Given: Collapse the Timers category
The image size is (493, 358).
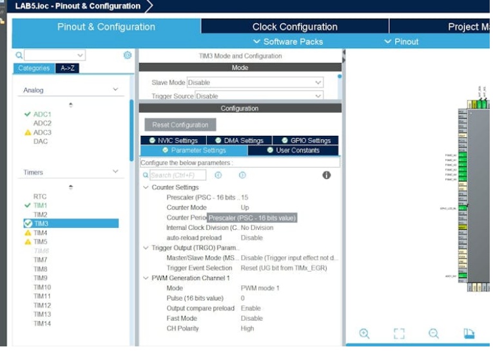Looking at the screenshot, I should coord(115,172).
